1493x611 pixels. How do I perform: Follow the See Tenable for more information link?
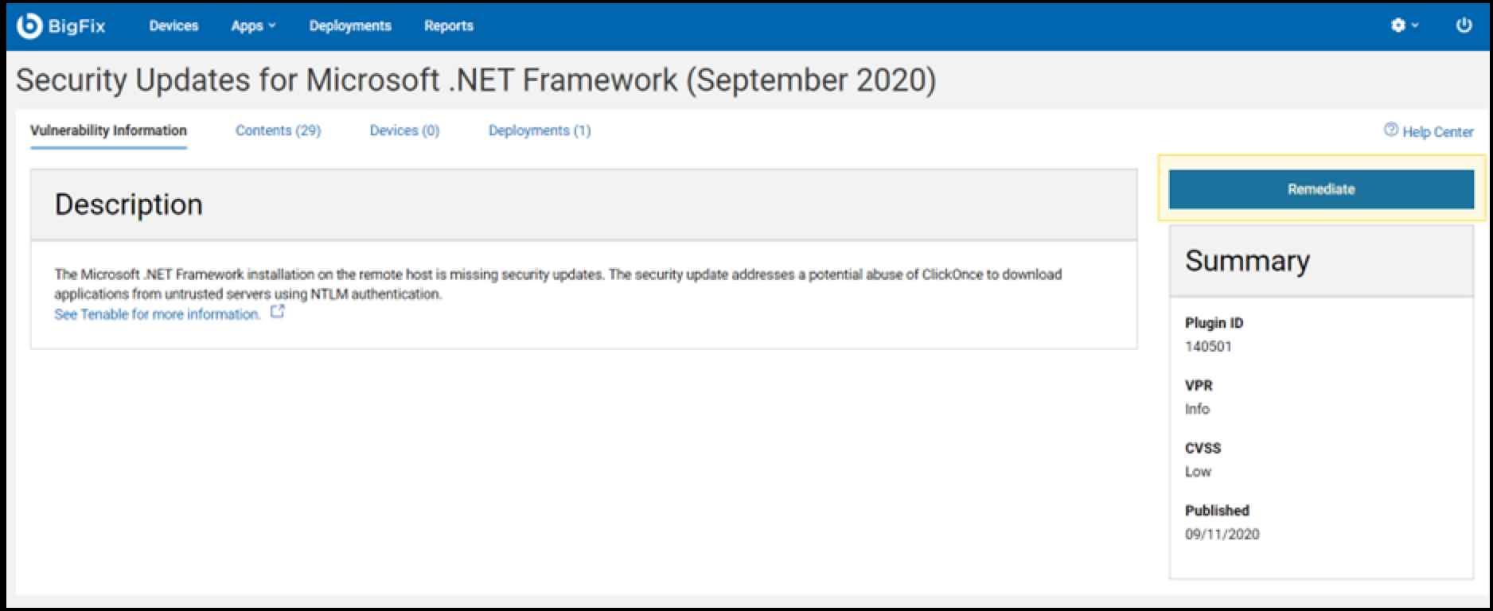pyautogui.click(x=158, y=314)
